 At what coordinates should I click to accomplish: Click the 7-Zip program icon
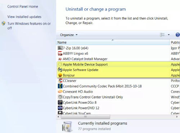tap(60, 48)
